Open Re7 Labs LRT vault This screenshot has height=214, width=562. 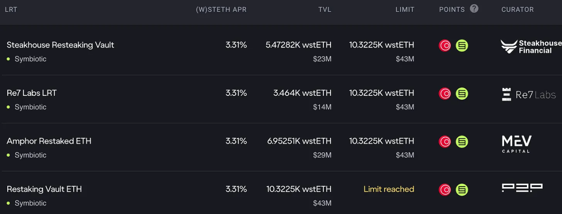[32, 93]
